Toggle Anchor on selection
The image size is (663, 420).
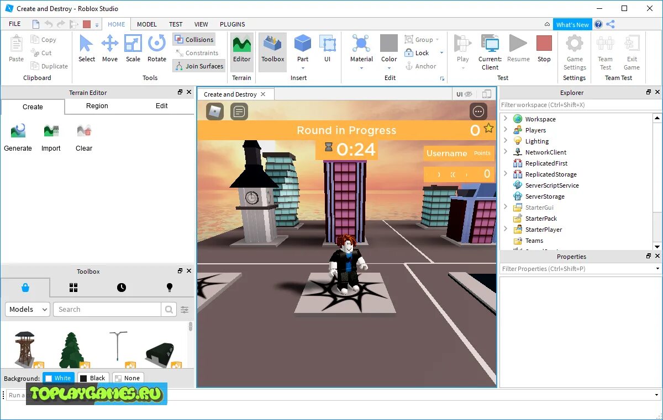[420, 66]
